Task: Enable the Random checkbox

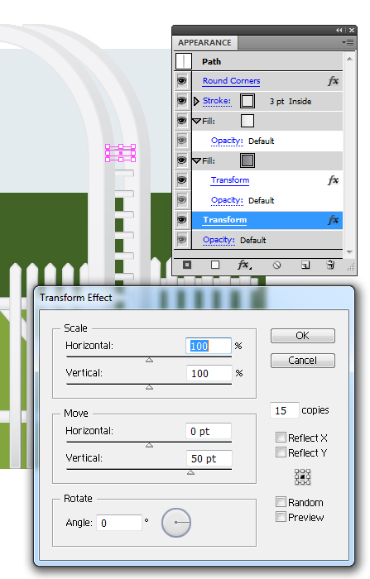Action: pos(281,502)
